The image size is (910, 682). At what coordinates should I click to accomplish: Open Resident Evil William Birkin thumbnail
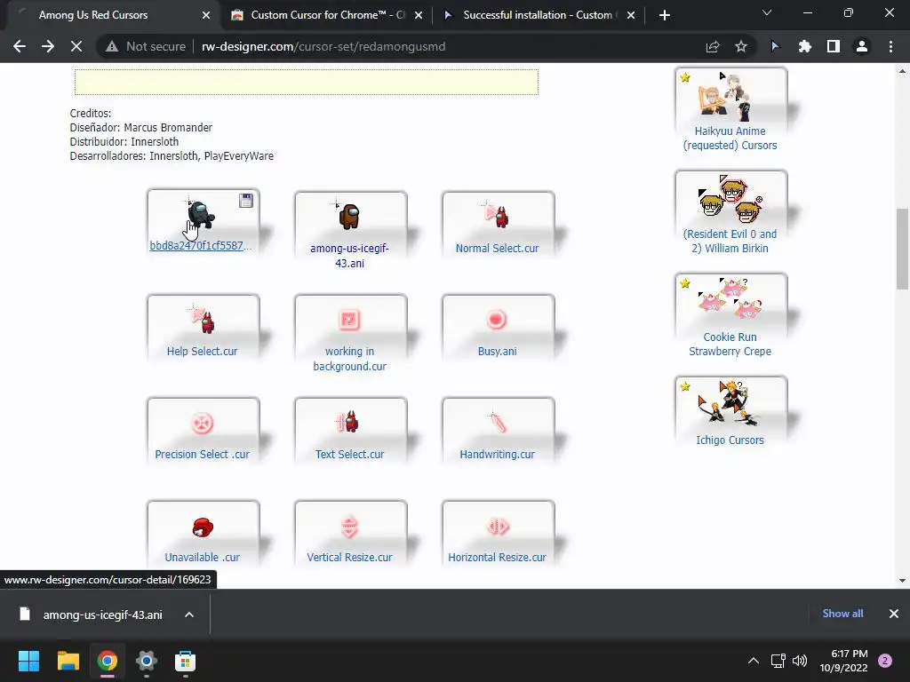tap(730, 200)
